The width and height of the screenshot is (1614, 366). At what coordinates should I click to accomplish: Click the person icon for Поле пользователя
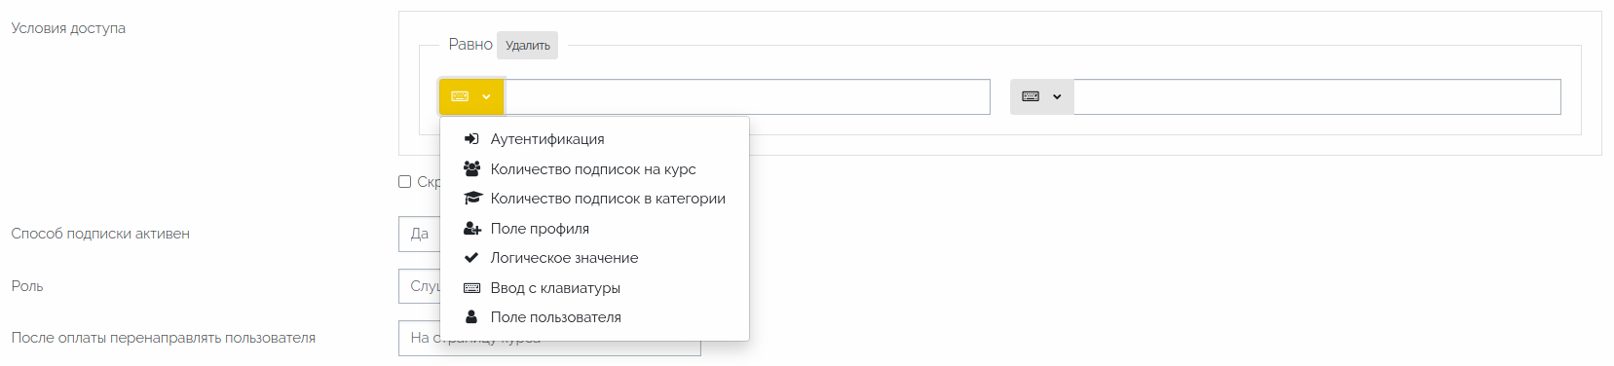471,317
